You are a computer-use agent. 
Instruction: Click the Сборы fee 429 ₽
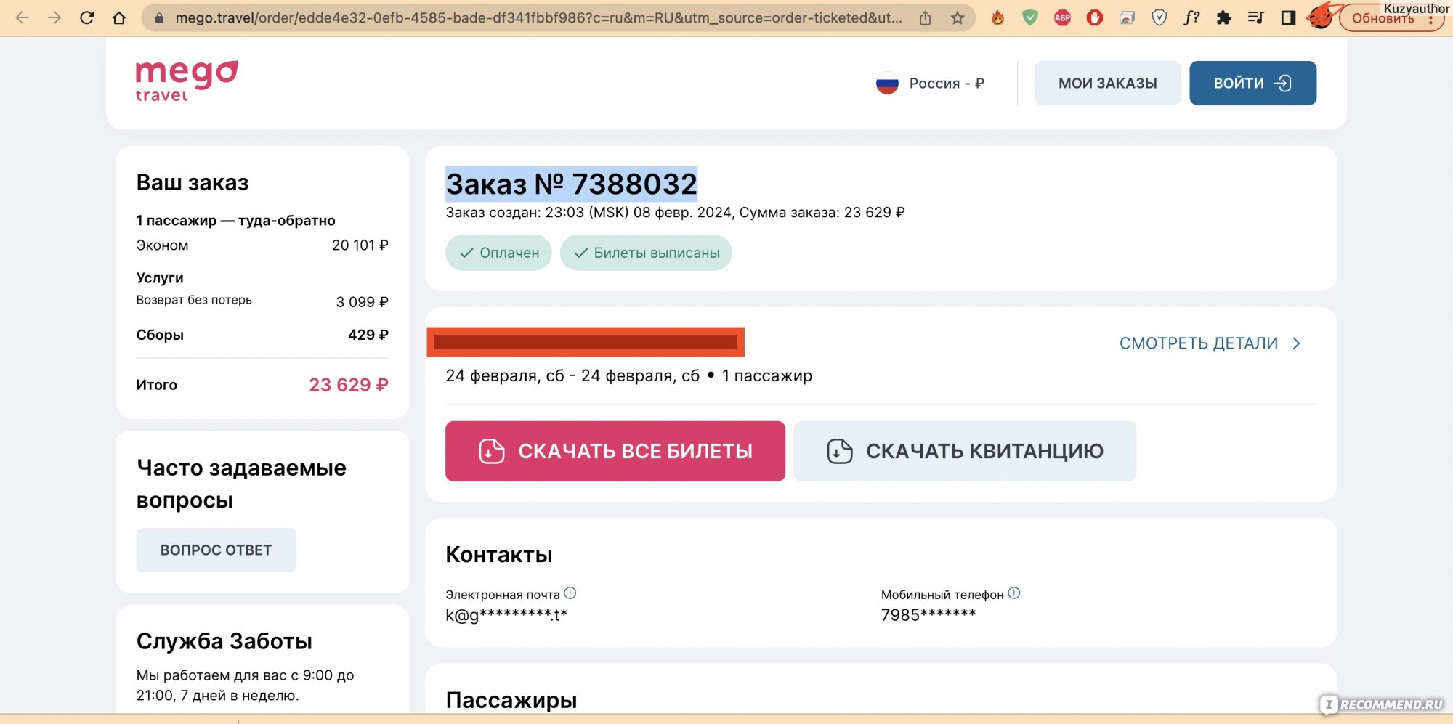pos(368,335)
